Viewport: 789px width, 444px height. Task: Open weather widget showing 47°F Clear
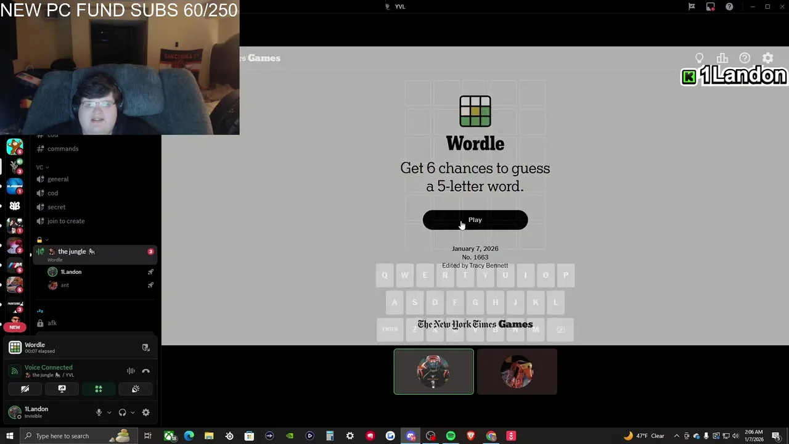tap(644, 436)
